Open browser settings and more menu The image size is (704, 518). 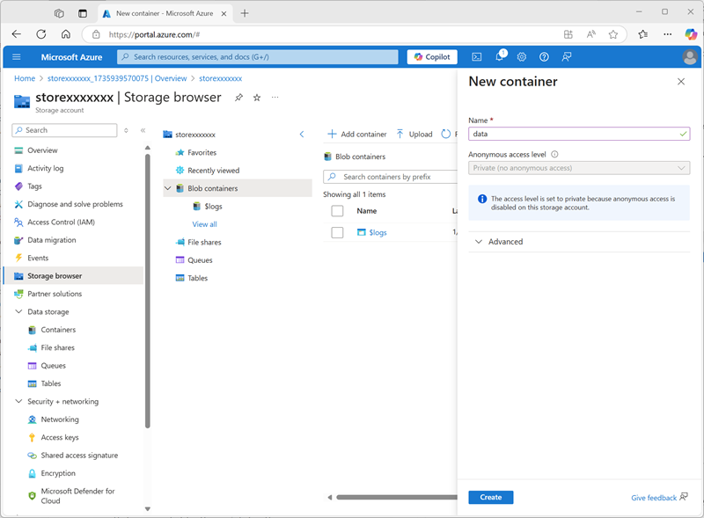pos(668,34)
